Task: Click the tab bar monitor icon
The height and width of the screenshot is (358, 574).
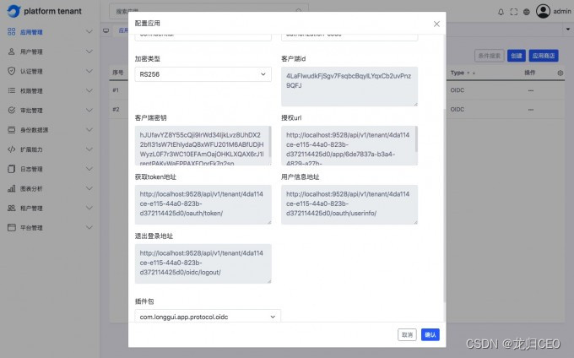Action: point(106,30)
